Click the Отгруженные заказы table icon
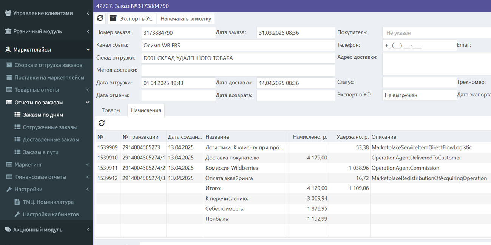Image resolution: width=491 pixels, height=245 pixels. (x=17, y=127)
